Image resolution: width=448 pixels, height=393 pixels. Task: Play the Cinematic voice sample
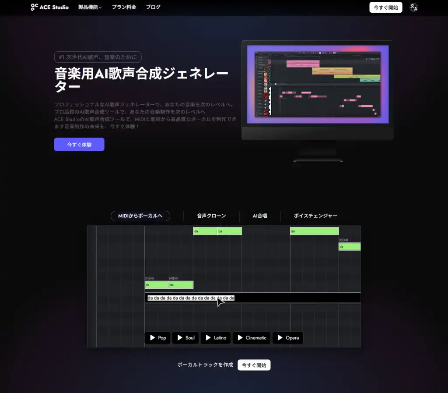click(x=252, y=338)
